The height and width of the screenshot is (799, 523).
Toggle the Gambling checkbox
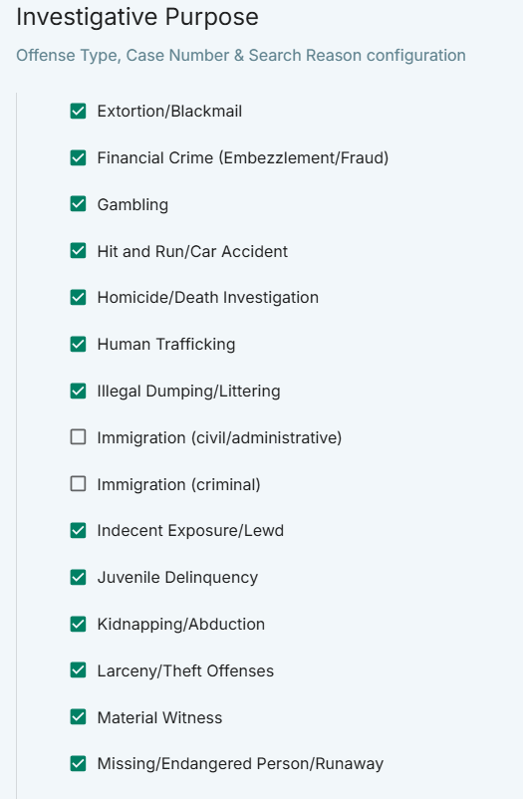click(x=78, y=204)
